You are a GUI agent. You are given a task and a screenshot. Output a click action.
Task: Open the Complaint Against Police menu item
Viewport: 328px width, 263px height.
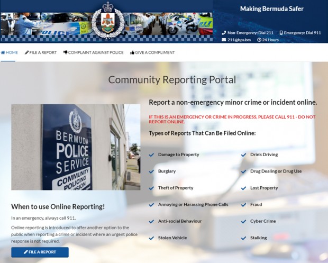96,52
